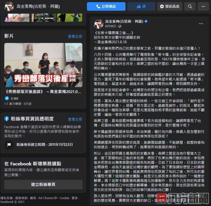211x206 pixels.
Task: Click the like icon beside 3,165
Action: [x=7, y=98]
